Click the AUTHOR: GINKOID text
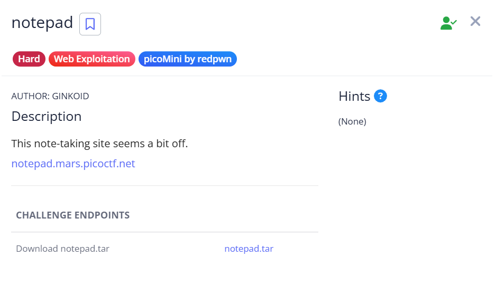The width and height of the screenshot is (496, 285). coord(50,96)
